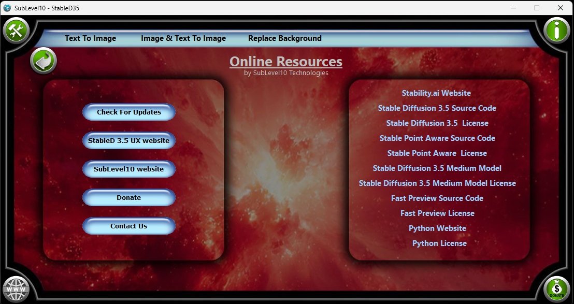Switch to Text To Image tab
The width and height of the screenshot is (574, 304).
[90, 38]
